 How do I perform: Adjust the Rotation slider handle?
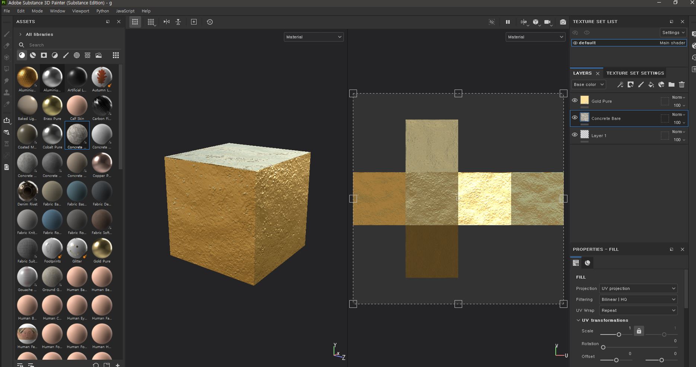(x=603, y=347)
